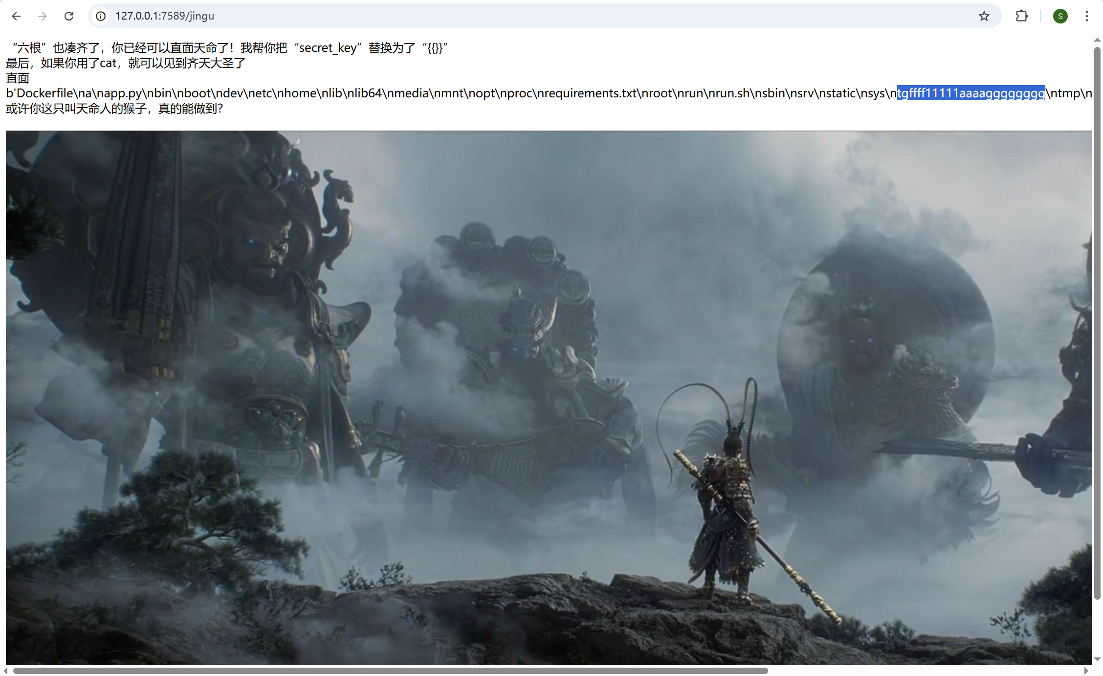Click the scroll-down arrow of vertical scrollbar
This screenshot has height=676, width=1103.
tap(1097, 659)
